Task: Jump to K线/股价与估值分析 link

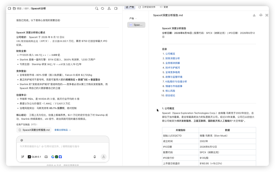Action: click(x=176, y=82)
